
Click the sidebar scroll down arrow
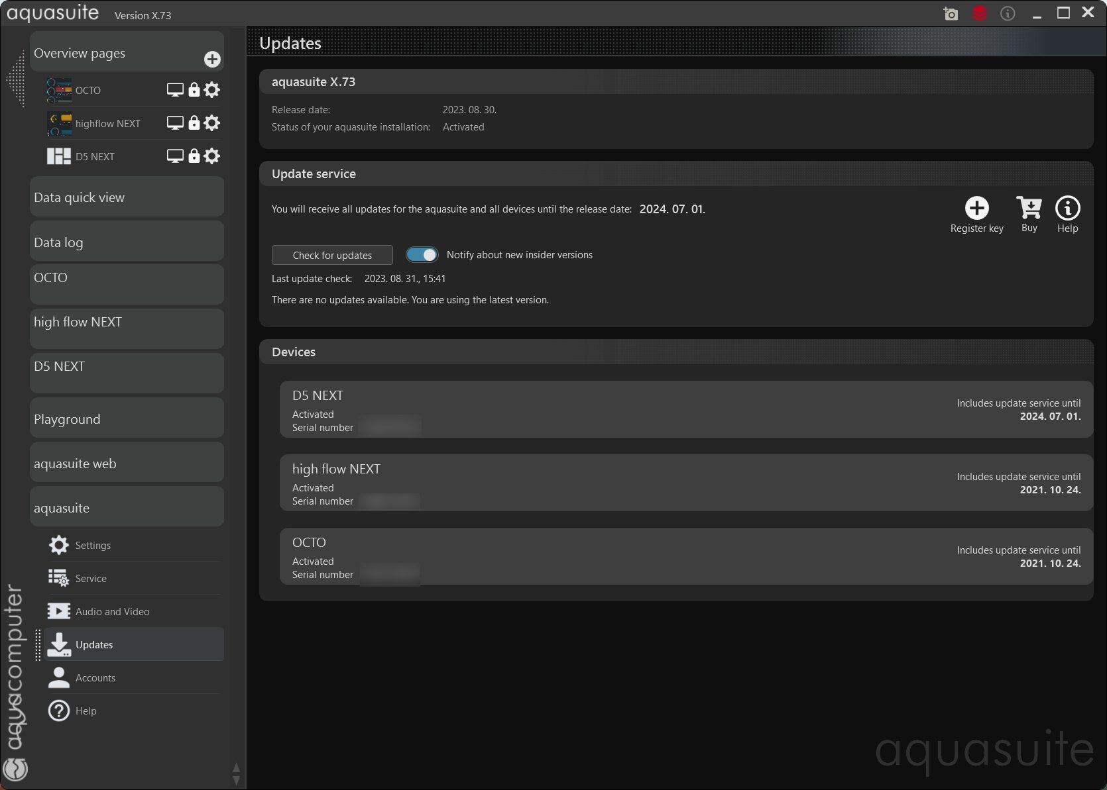pyautogui.click(x=236, y=780)
